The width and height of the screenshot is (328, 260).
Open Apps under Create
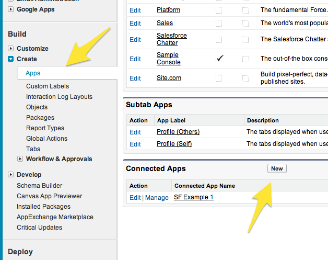coord(33,73)
